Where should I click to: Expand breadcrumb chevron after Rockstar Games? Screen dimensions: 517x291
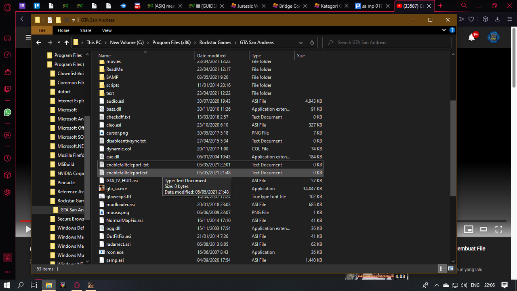pos(235,42)
